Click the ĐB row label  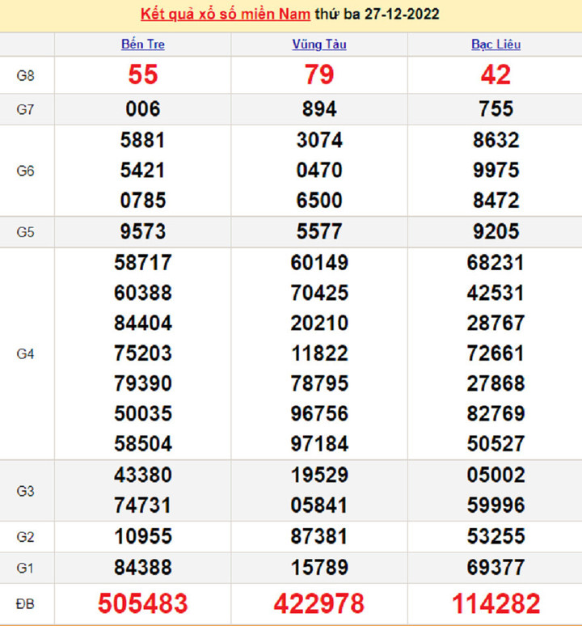[x=26, y=604]
